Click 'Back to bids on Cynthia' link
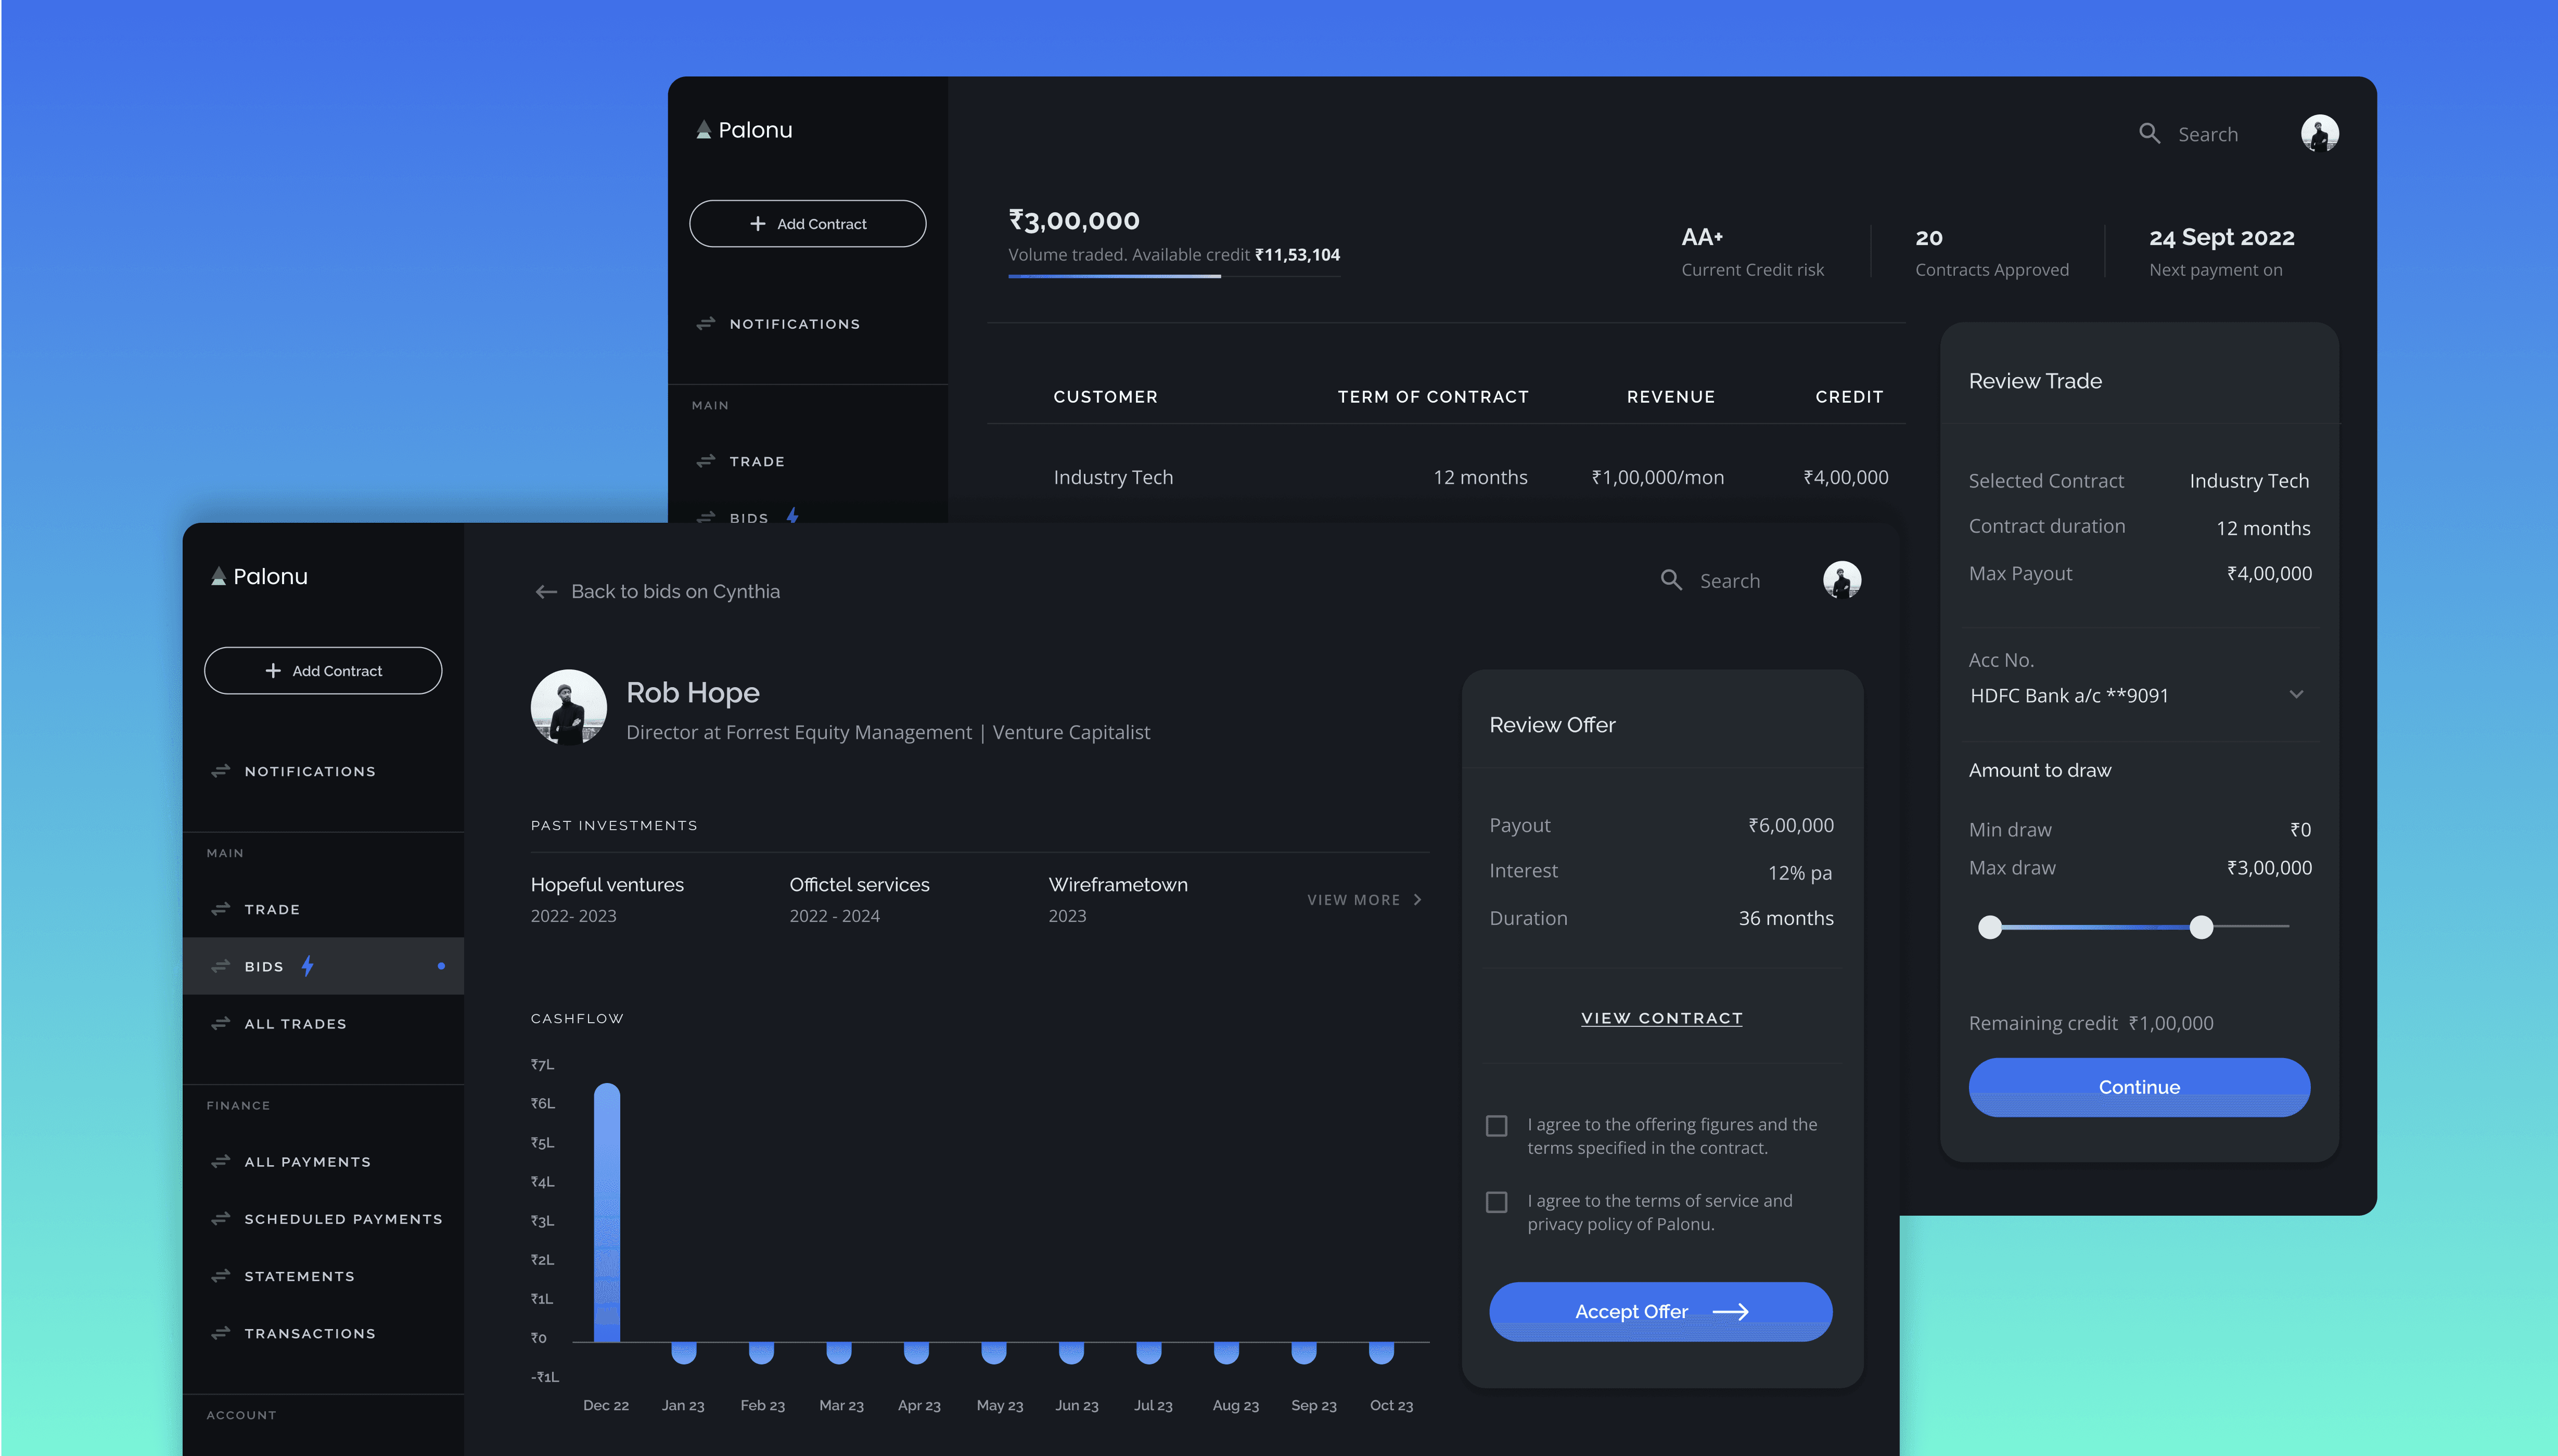This screenshot has height=1456, width=2558. point(657,592)
